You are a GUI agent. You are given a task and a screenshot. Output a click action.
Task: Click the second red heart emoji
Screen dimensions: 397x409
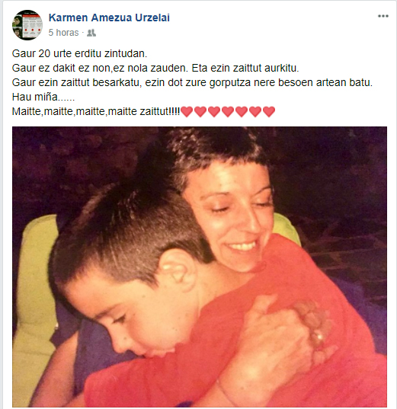click(200, 112)
